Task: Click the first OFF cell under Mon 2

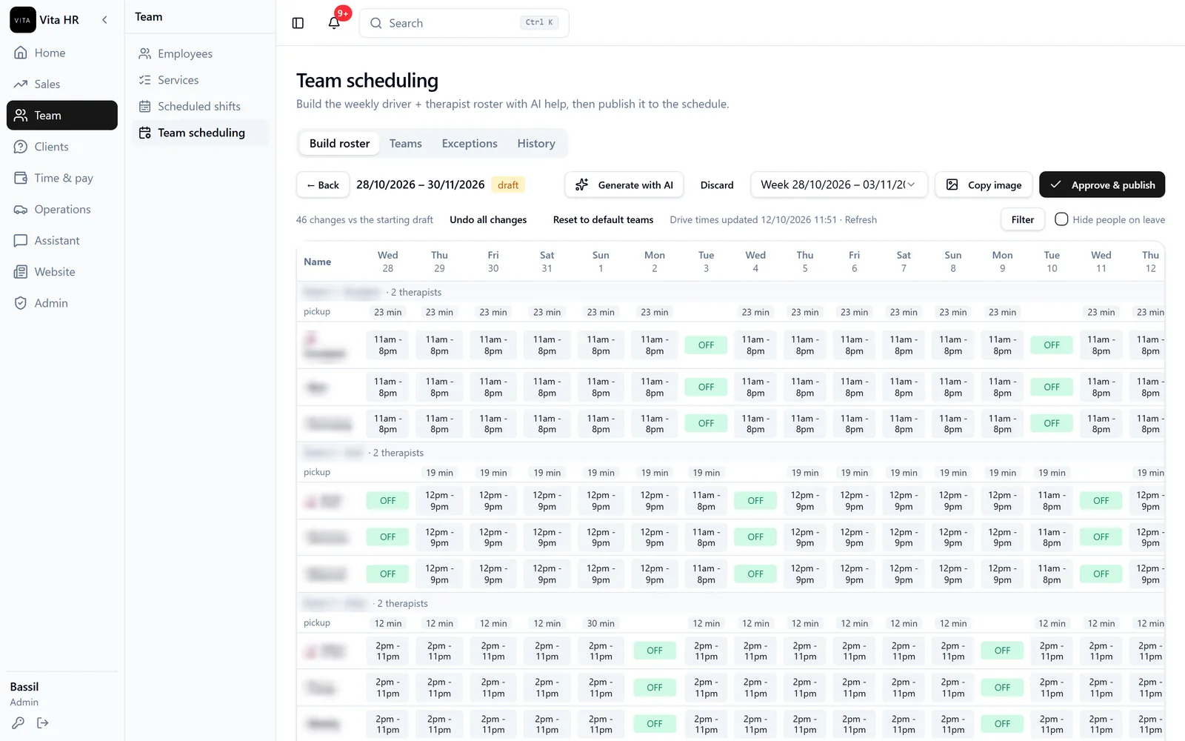Action: (655, 651)
